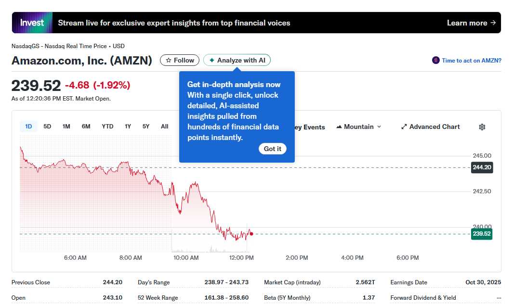This screenshot has width=513, height=306.
Task: Switch to the All time range tab
Action: (164, 126)
